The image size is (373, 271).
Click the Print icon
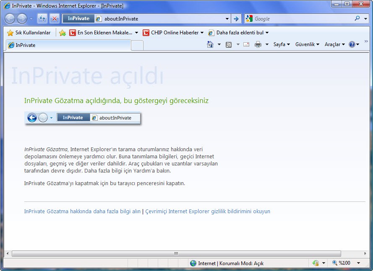tap(258, 44)
